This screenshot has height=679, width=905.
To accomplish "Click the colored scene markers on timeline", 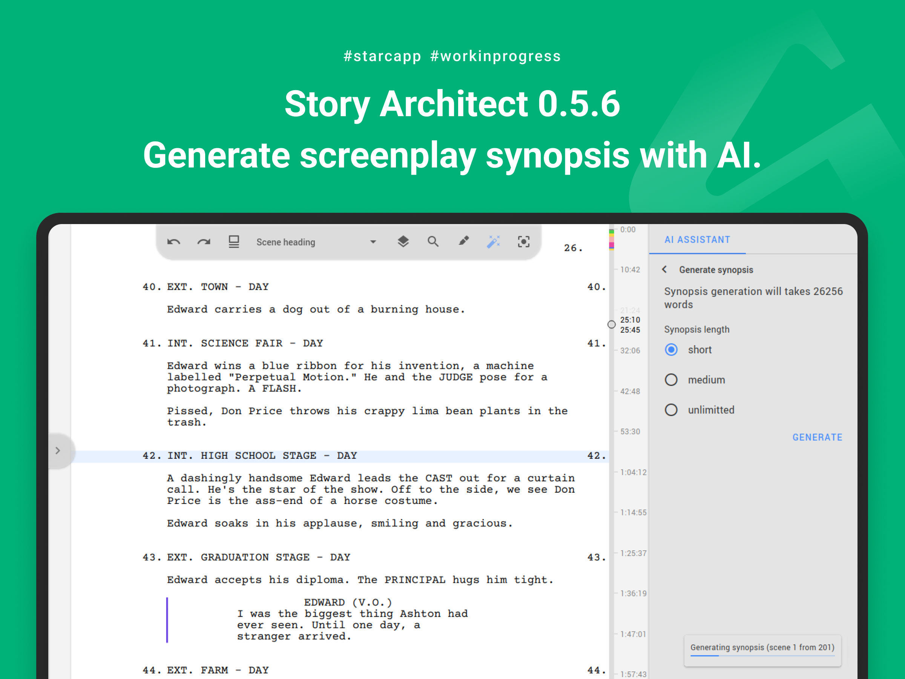I will [611, 240].
